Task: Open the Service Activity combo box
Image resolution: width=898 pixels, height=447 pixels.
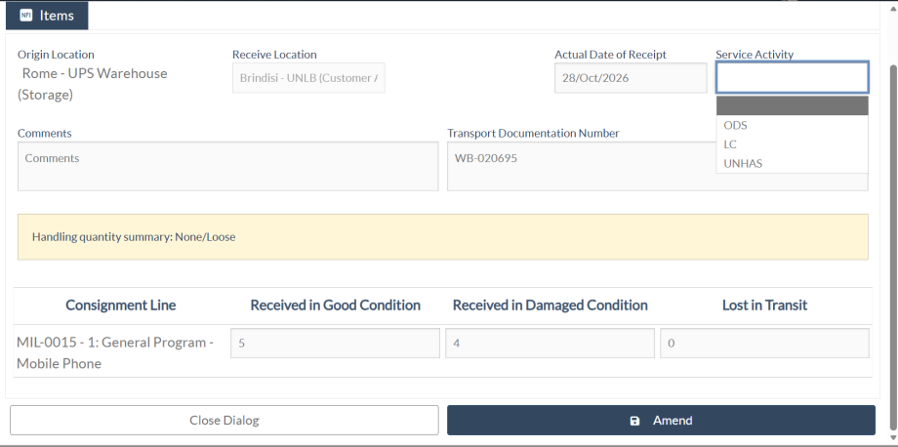Action: 792,78
